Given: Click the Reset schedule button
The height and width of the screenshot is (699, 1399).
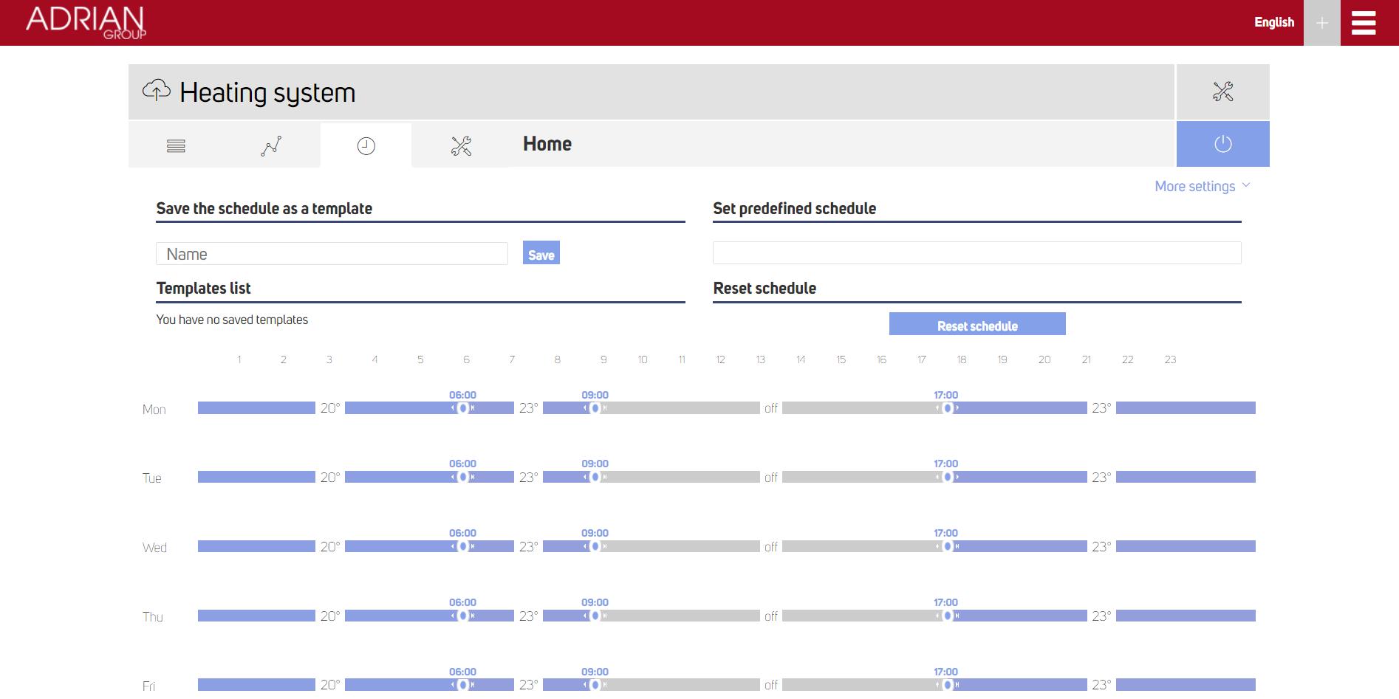Looking at the screenshot, I should (977, 324).
